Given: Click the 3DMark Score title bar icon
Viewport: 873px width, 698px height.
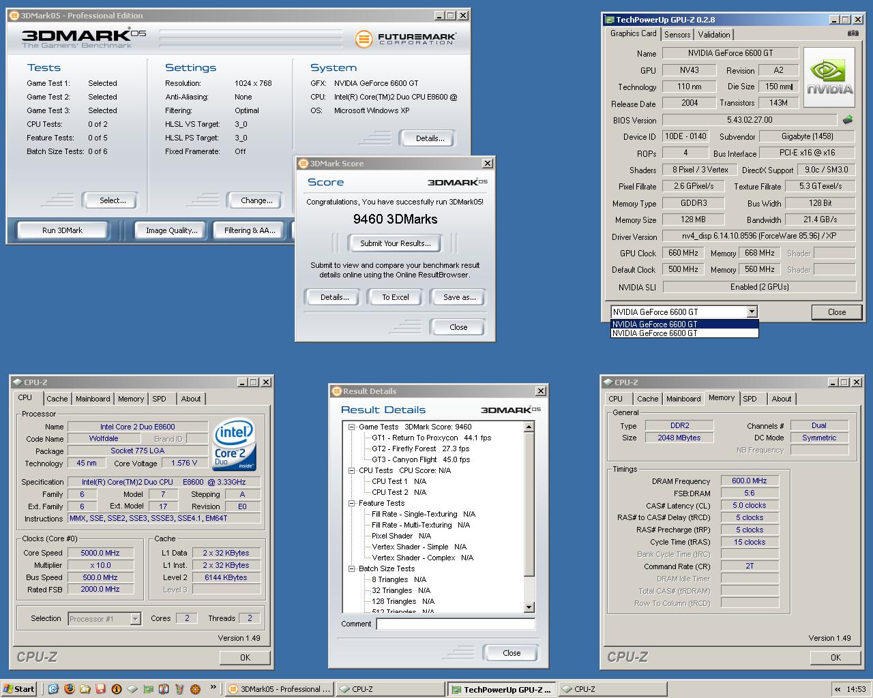Looking at the screenshot, I should pyautogui.click(x=304, y=164).
